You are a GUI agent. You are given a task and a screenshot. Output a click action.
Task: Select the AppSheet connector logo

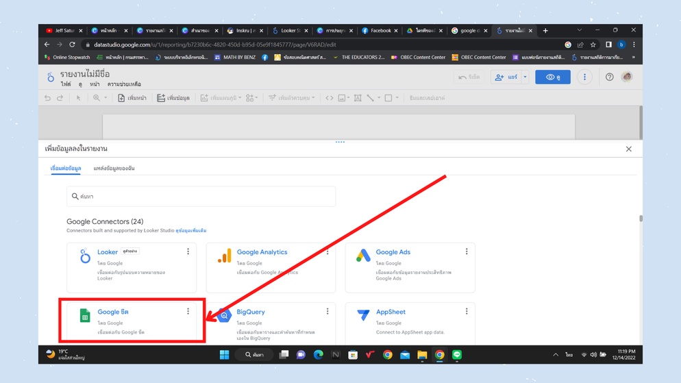click(363, 314)
